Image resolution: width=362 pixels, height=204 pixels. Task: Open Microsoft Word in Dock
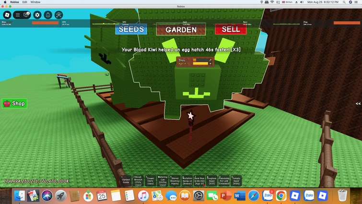tap(240, 196)
